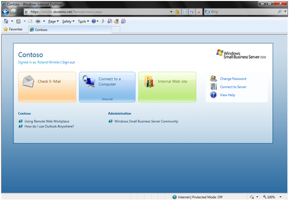This screenshot has height=201, width=289.
Task: Click the Sign out link
Action: pyautogui.click(x=68, y=62)
